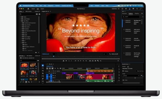Toggle V1 source patching button

tap(47, 77)
